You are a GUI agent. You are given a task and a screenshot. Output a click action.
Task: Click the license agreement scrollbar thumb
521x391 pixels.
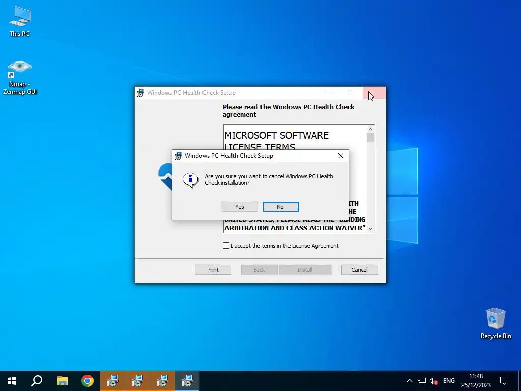370,137
